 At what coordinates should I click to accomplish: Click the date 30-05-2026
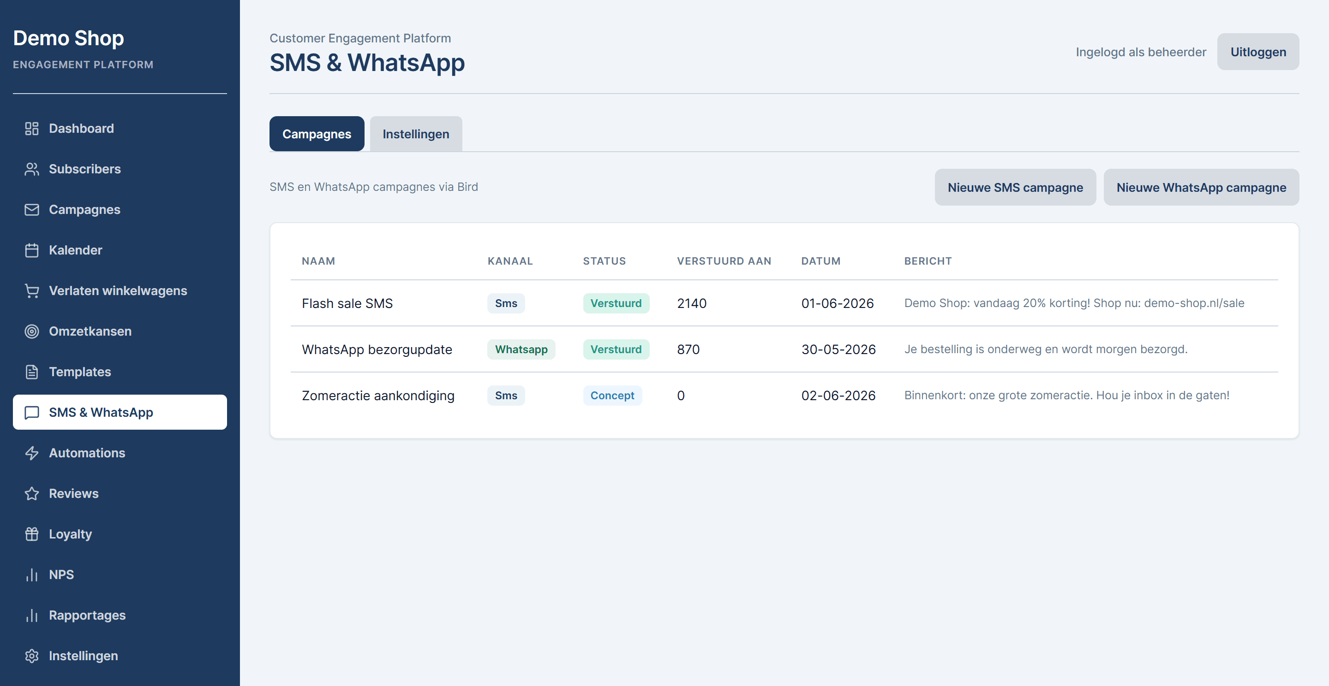838,349
